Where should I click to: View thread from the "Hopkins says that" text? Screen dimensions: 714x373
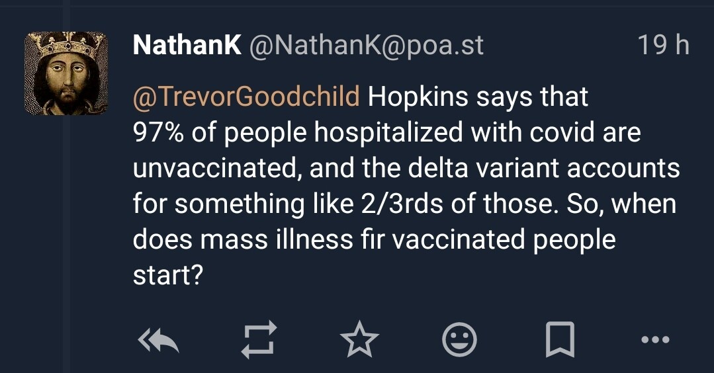tap(478, 97)
